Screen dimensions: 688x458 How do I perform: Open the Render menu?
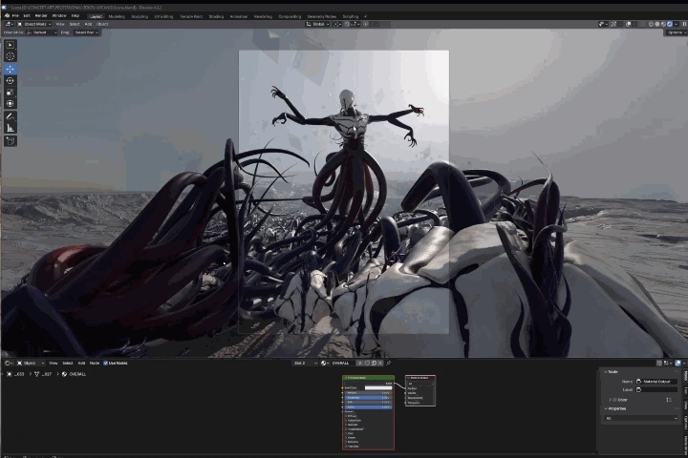click(x=41, y=16)
